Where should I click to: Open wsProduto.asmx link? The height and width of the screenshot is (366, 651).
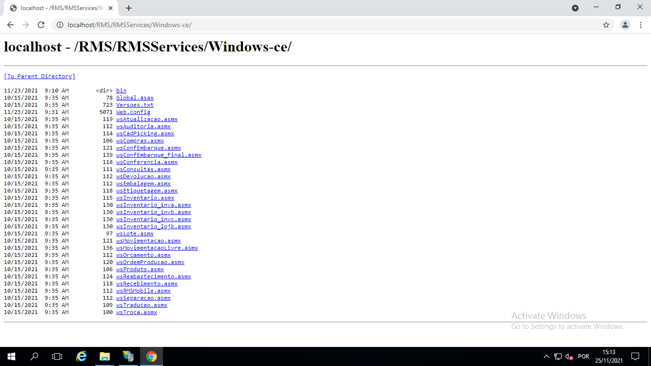[x=140, y=269]
